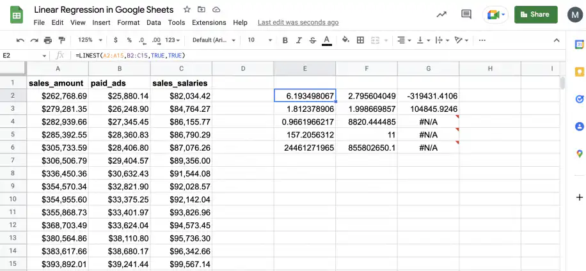This screenshot has width=586, height=271.
Task: Open vertical align dropdown
Action: click(423, 40)
